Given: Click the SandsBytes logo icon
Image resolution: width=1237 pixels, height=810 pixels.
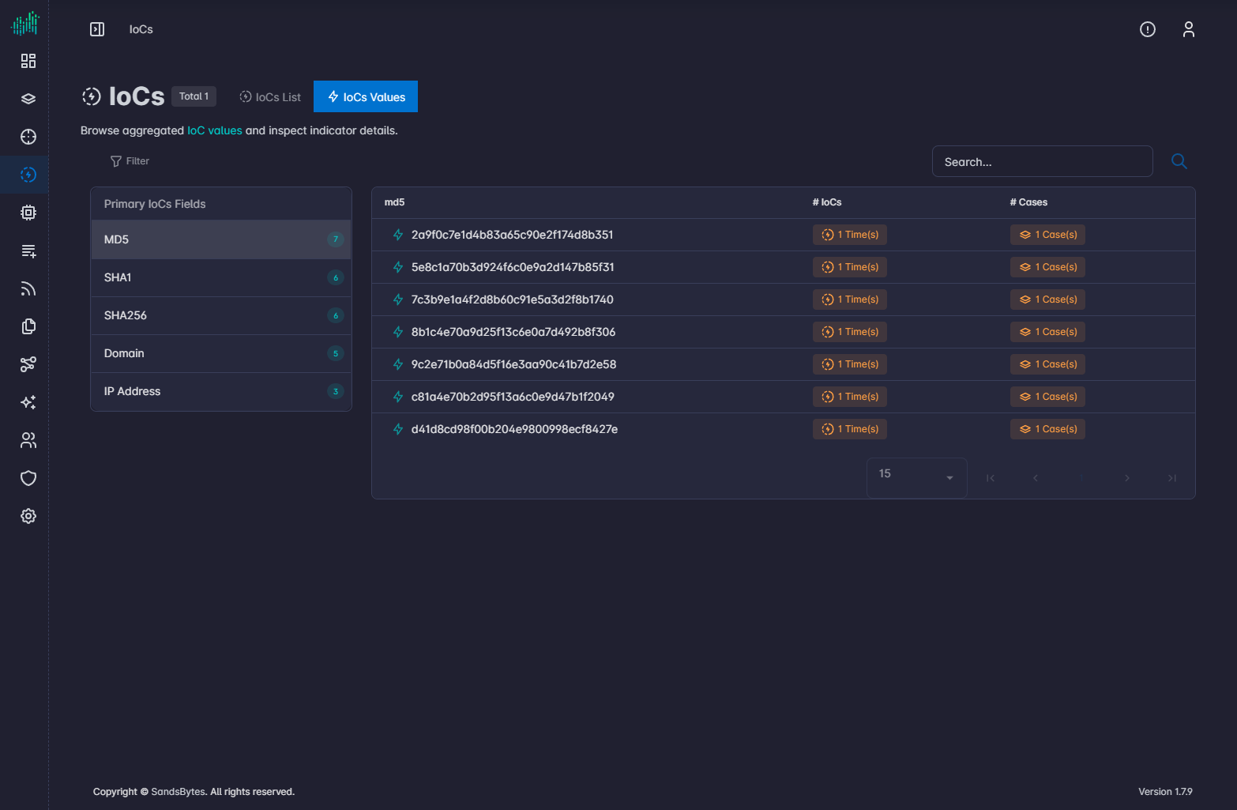Looking at the screenshot, I should point(24,23).
